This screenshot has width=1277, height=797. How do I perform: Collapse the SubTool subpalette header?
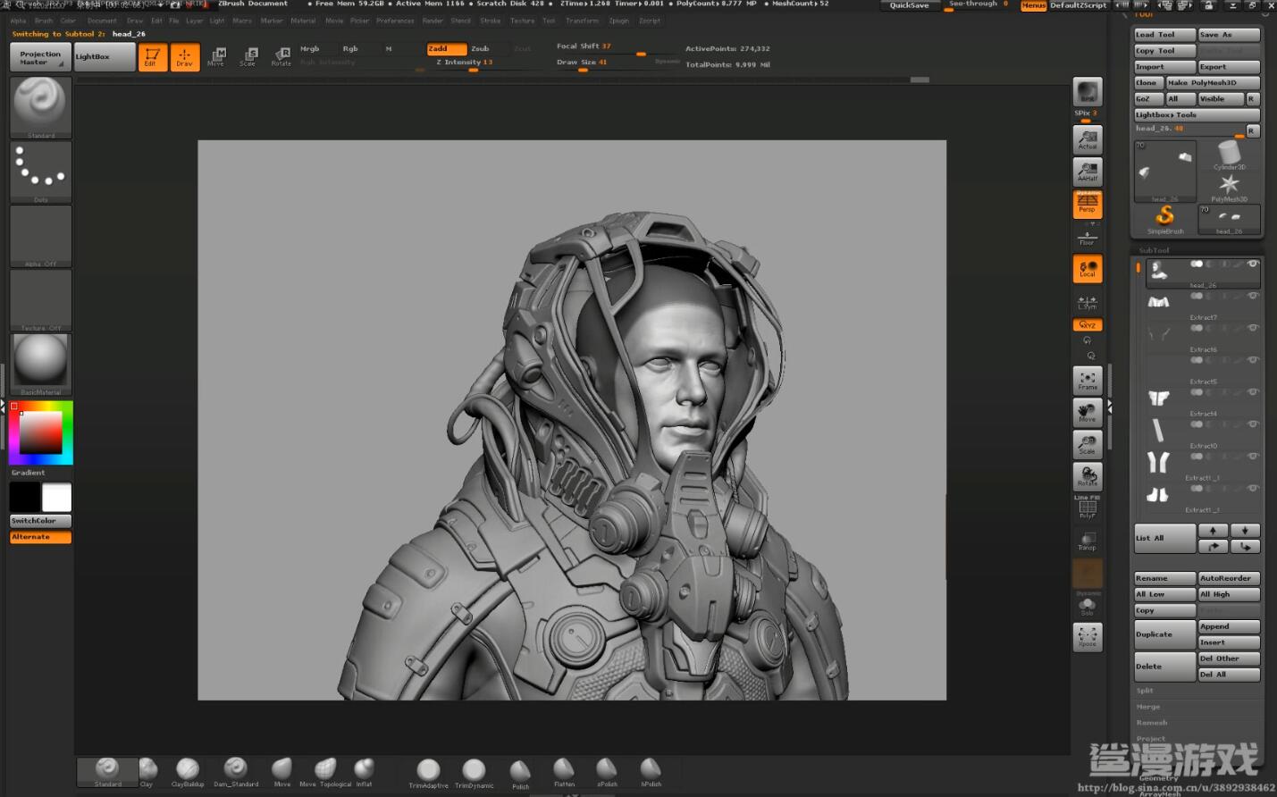click(1154, 250)
